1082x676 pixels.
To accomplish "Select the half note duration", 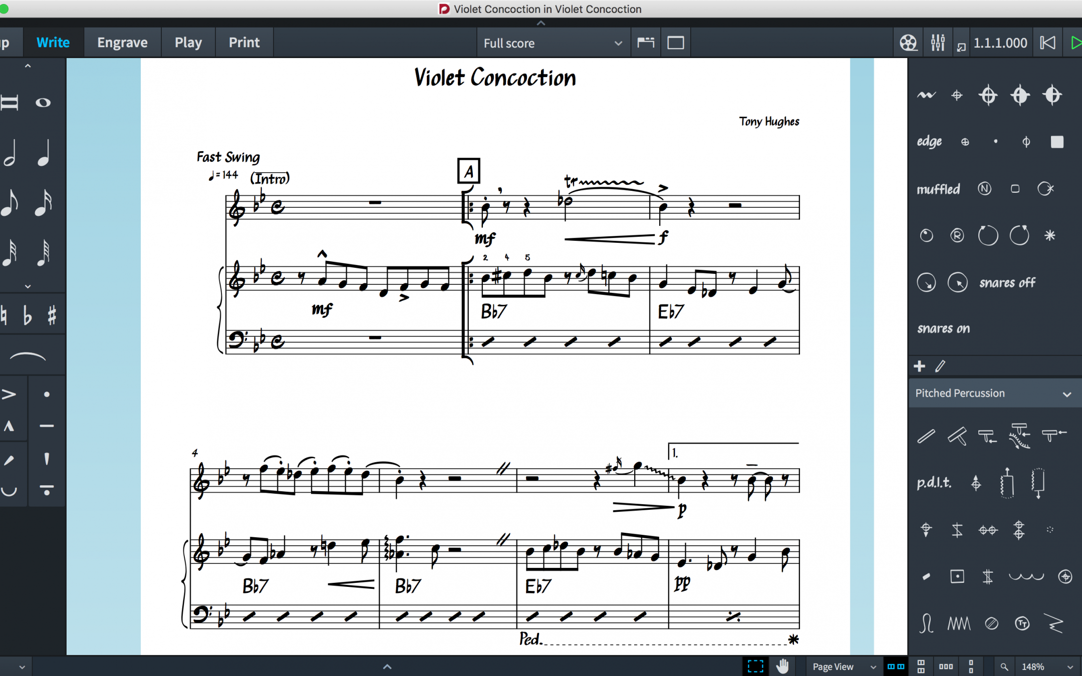I will pos(9,153).
